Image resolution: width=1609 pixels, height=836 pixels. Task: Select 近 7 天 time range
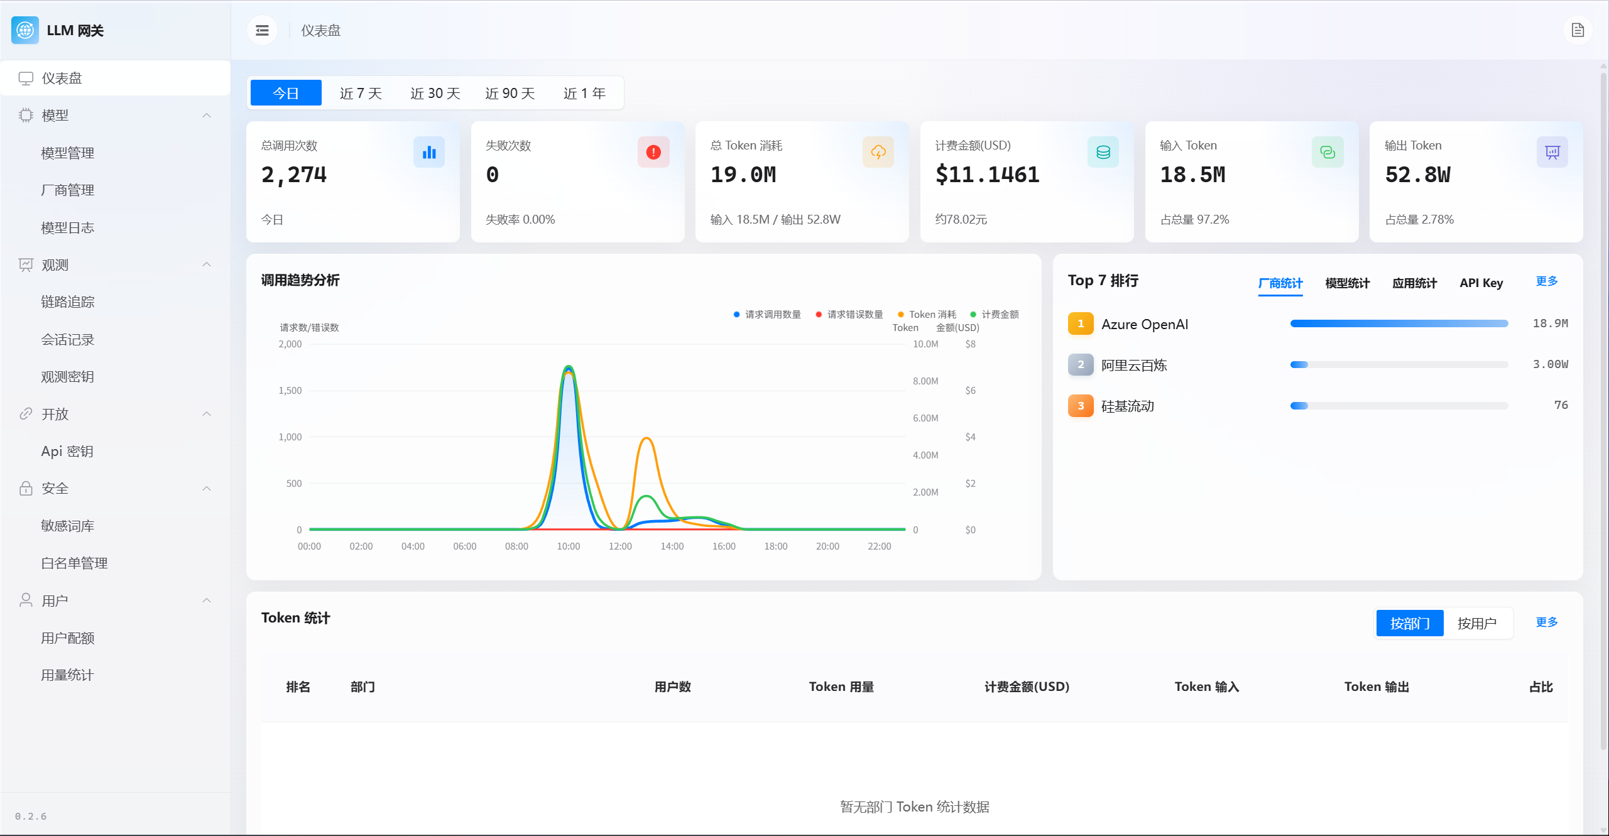361,93
